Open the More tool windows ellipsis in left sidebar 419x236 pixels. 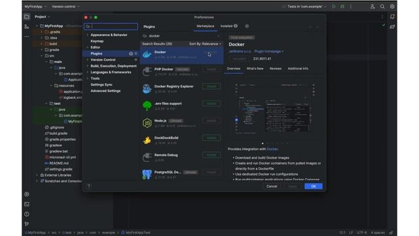tap(27, 36)
